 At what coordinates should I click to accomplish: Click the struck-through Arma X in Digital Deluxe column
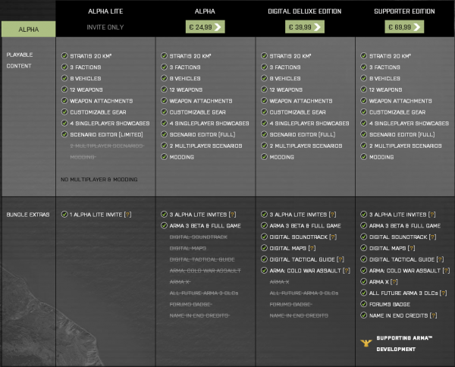[279, 282]
